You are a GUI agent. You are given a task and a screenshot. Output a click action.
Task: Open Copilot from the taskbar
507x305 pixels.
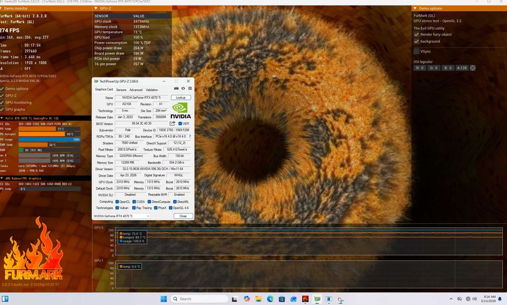point(247,299)
